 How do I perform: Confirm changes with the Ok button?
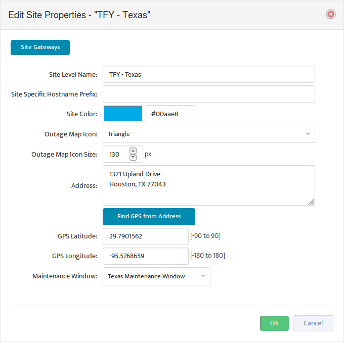[x=275, y=323]
